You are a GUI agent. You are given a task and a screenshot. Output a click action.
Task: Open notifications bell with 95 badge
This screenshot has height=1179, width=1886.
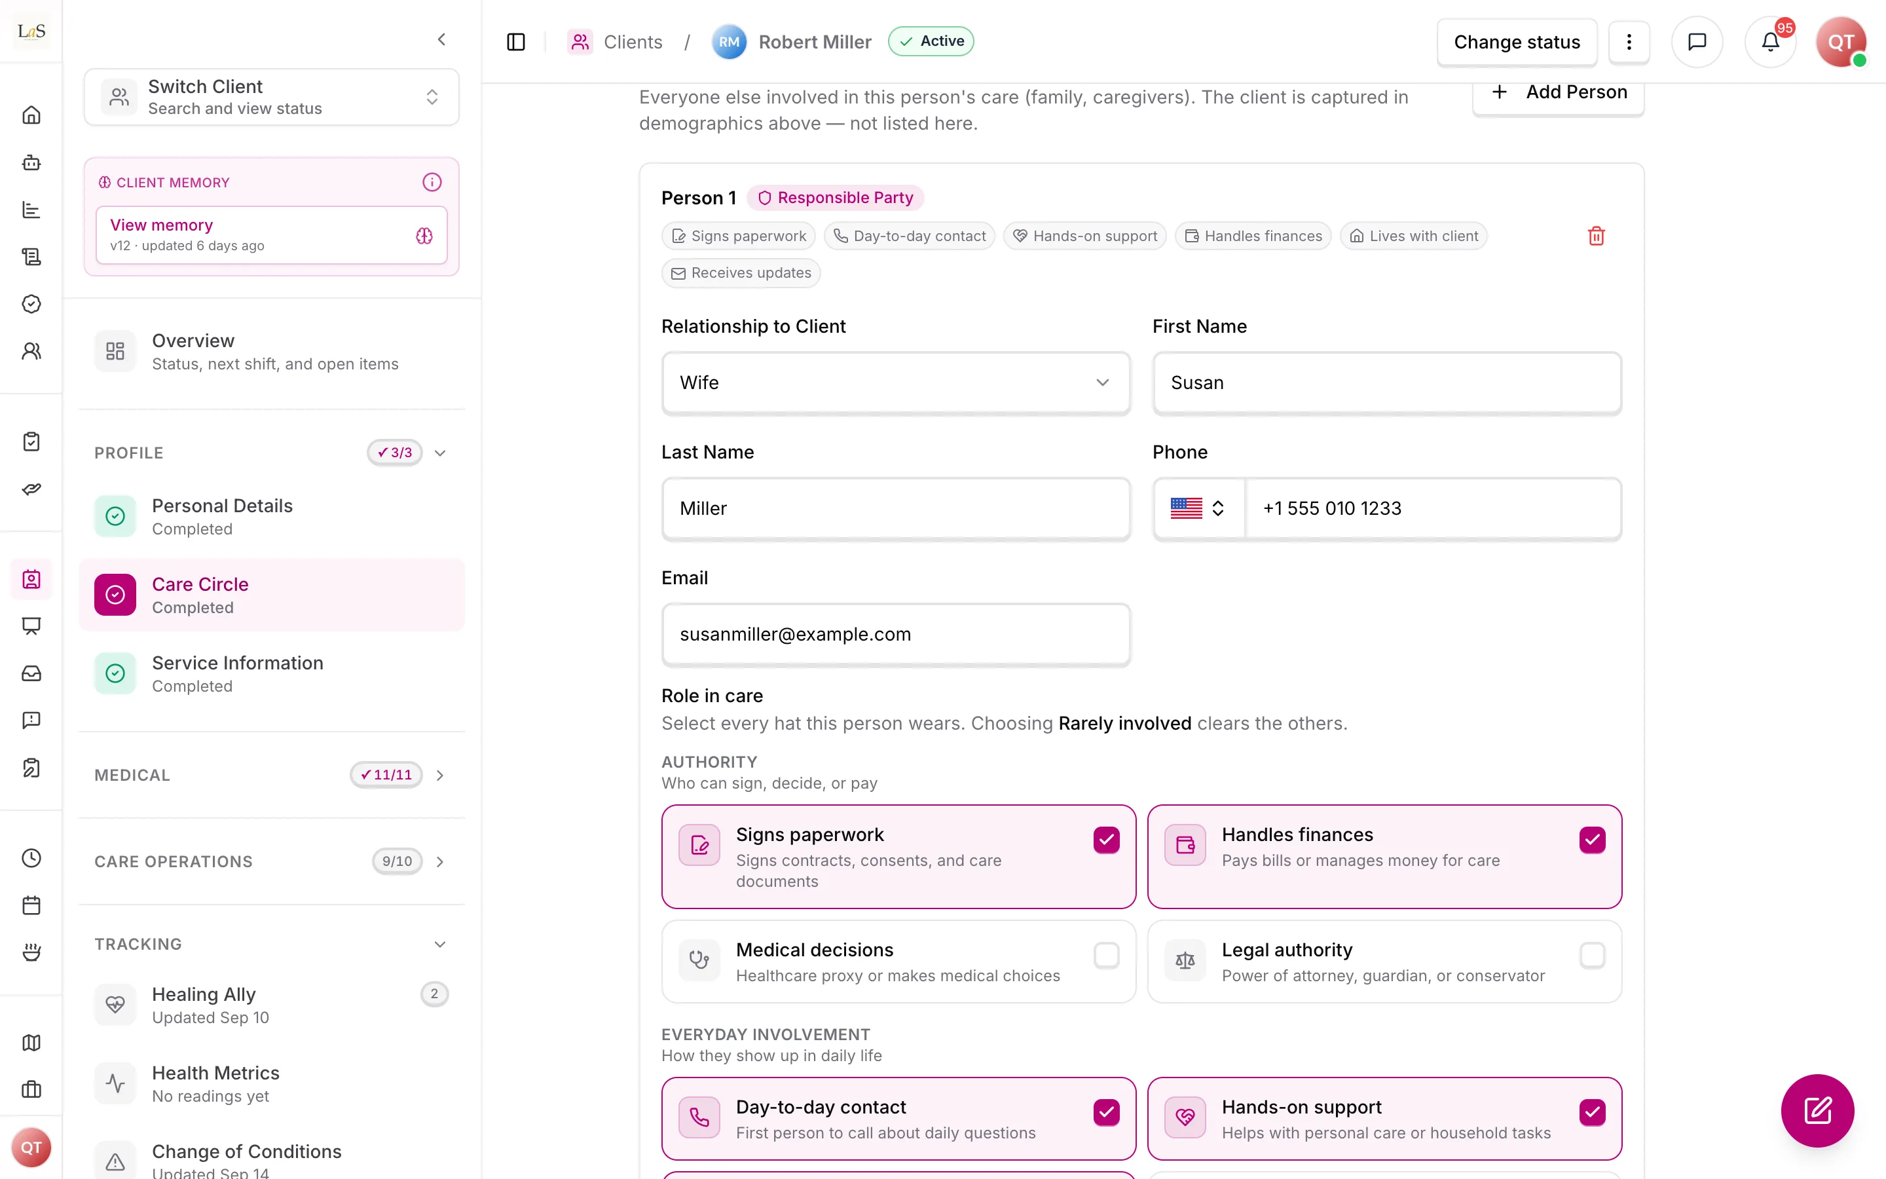(1770, 42)
